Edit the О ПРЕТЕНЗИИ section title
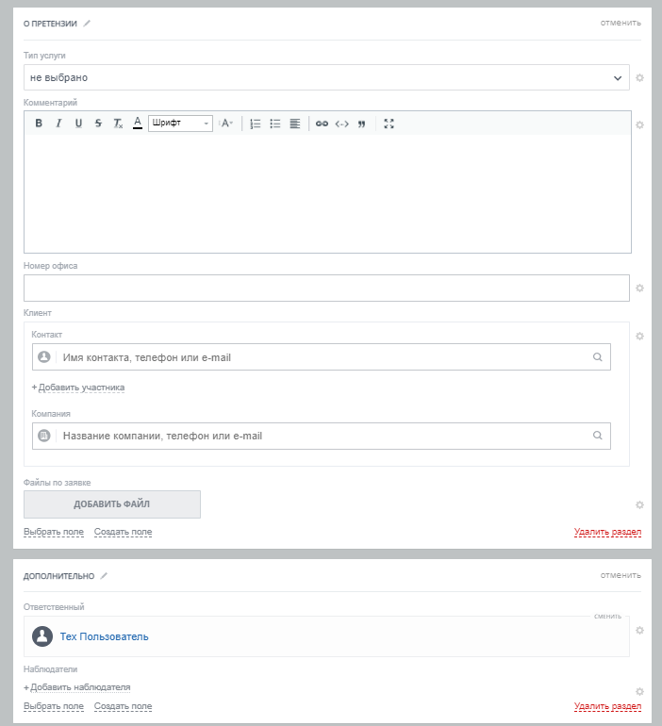662x726 pixels. 88,24
